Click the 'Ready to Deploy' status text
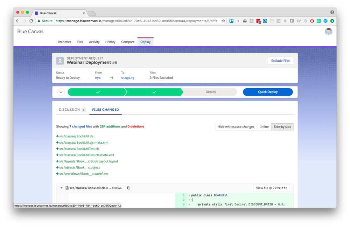The width and height of the screenshot is (350, 227). [68, 78]
